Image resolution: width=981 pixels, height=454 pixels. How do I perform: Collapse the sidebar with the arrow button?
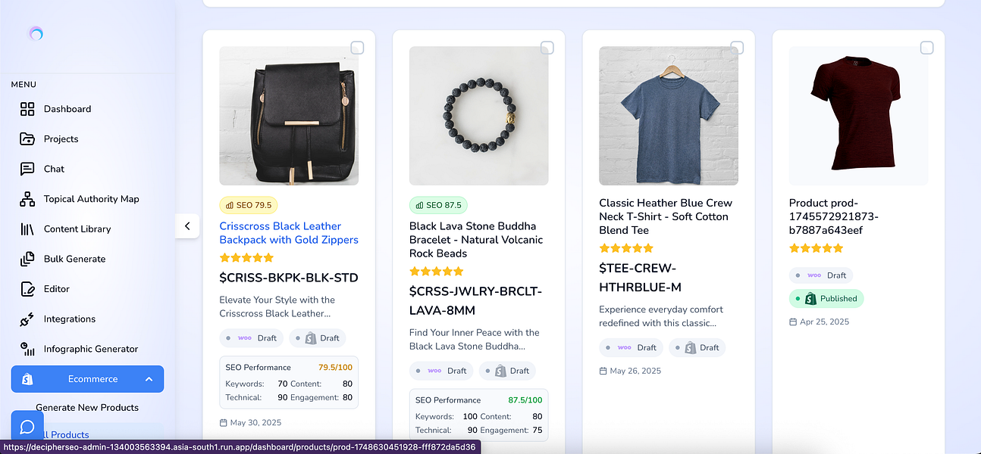click(x=187, y=225)
